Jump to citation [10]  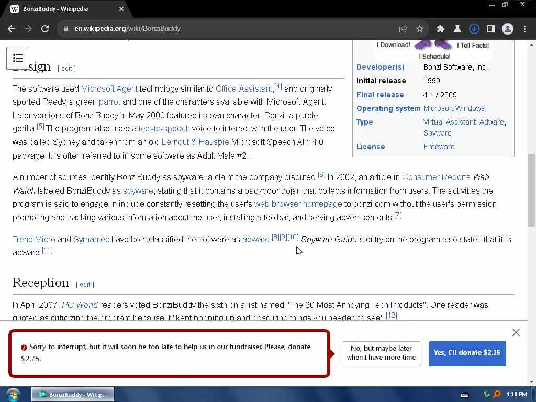tap(293, 237)
